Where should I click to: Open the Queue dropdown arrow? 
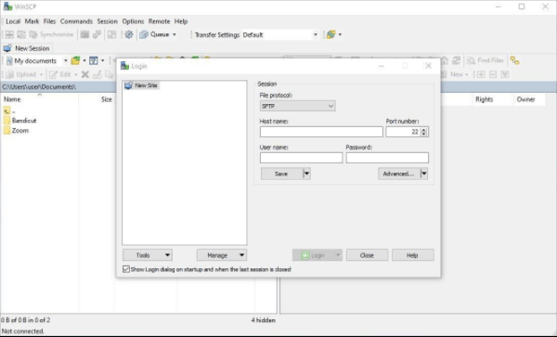click(x=175, y=34)
